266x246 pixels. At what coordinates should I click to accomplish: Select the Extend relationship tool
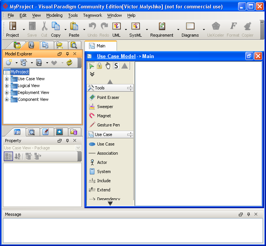99,190
